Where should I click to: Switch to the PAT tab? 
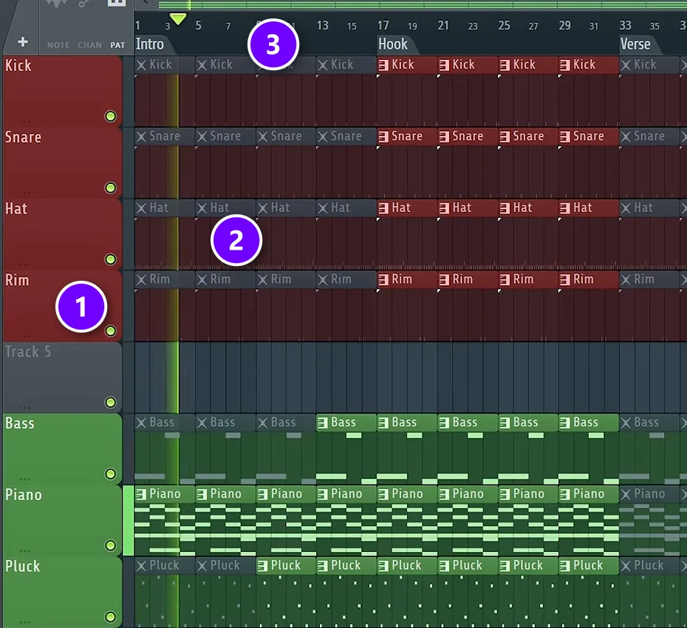tap(117, 45)
